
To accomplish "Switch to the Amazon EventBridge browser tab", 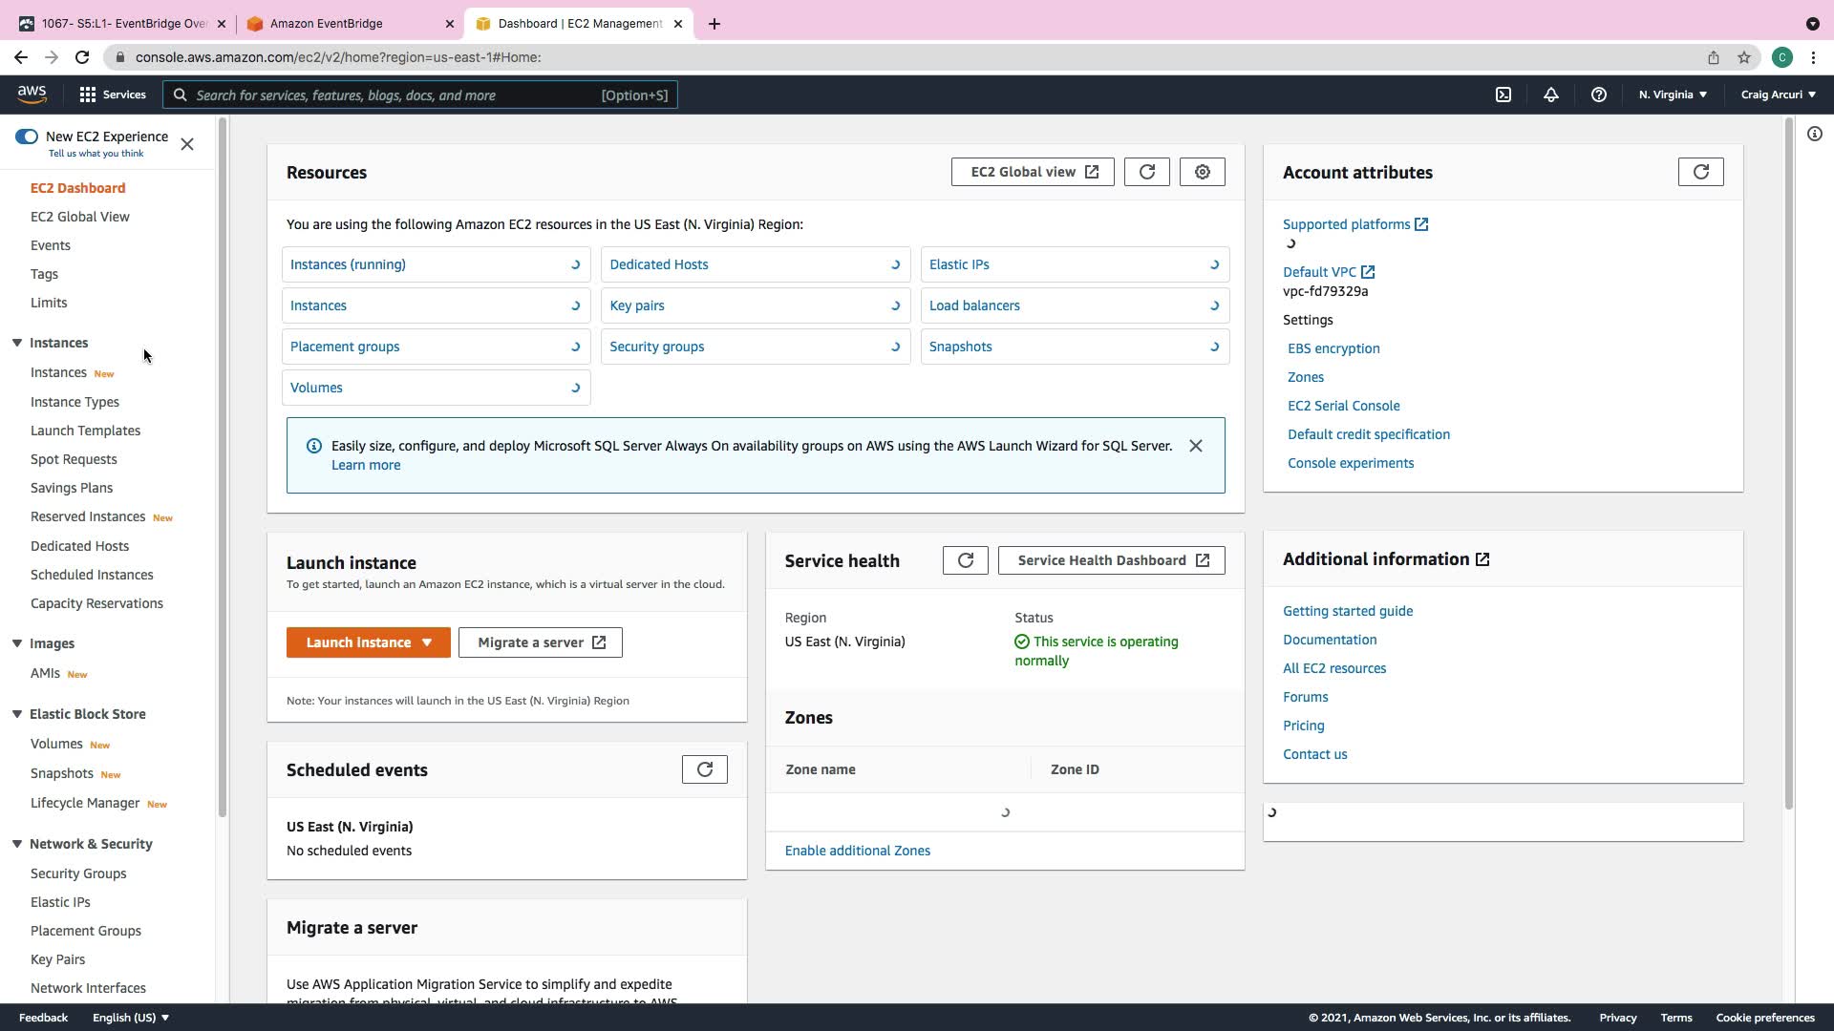I will [327, 23].
